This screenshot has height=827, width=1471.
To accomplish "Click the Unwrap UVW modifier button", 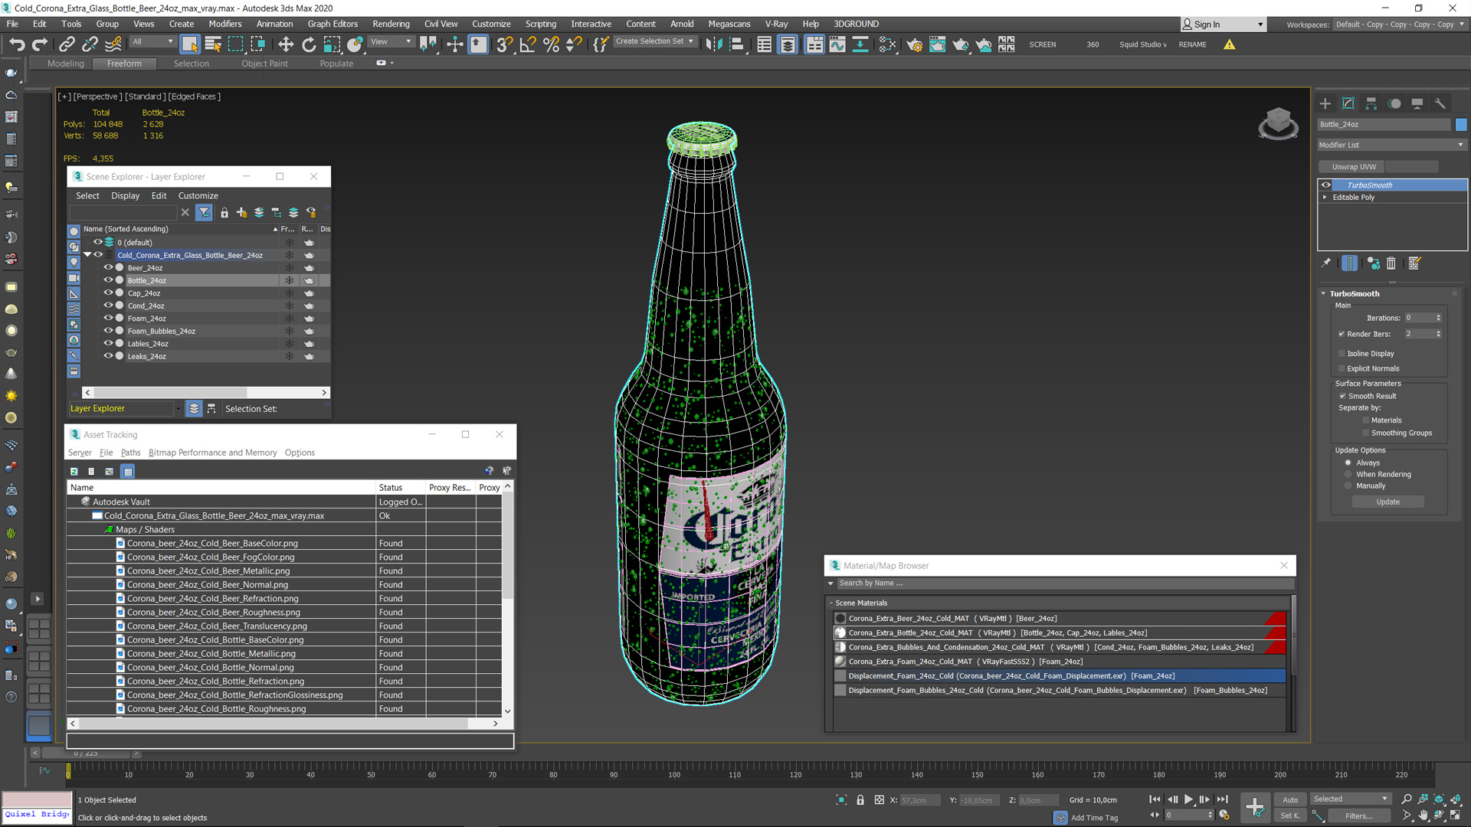I will pyautogui.click(x=1353, y=167).
